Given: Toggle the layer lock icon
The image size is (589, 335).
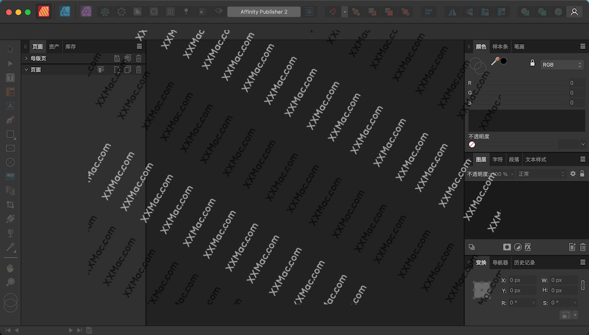Looking at the screenshot, I should pos(583,174).
